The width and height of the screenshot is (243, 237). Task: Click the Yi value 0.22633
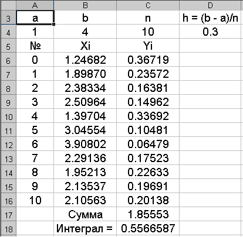click(x=148, y=172)
